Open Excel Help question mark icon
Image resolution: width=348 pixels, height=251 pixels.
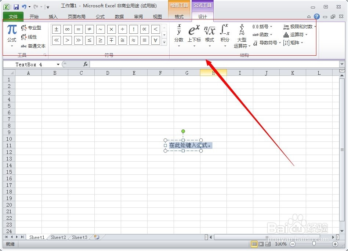point(317,16)
